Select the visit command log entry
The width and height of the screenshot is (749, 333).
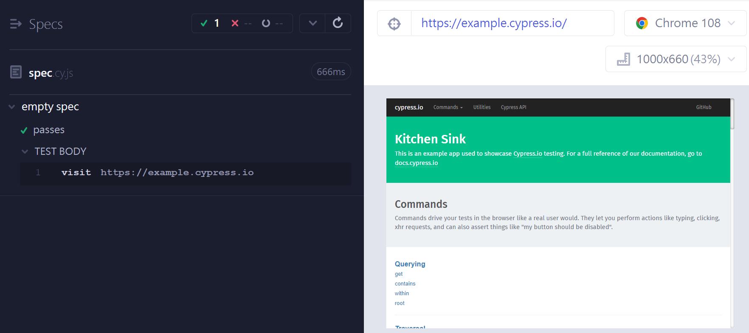(185, 173)
